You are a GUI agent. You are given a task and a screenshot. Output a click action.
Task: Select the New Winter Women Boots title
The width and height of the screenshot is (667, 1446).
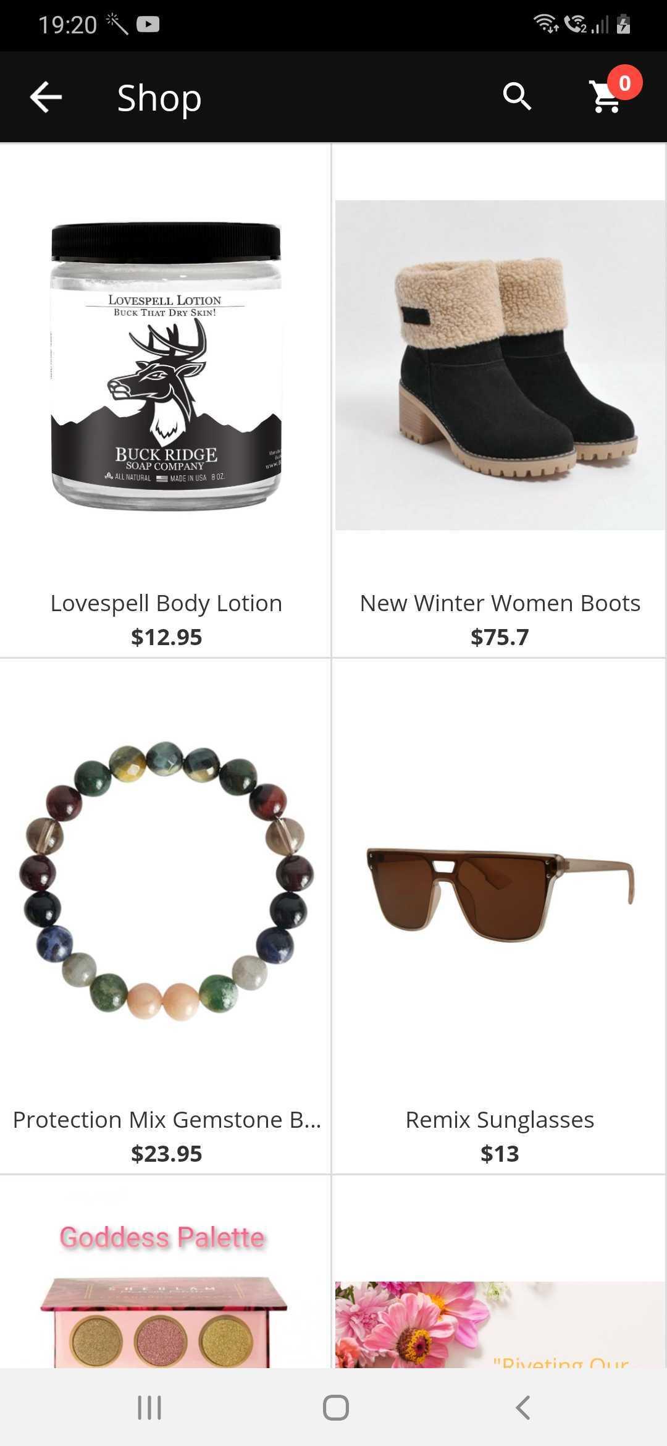pyautogui.click(x=500, y=603)
